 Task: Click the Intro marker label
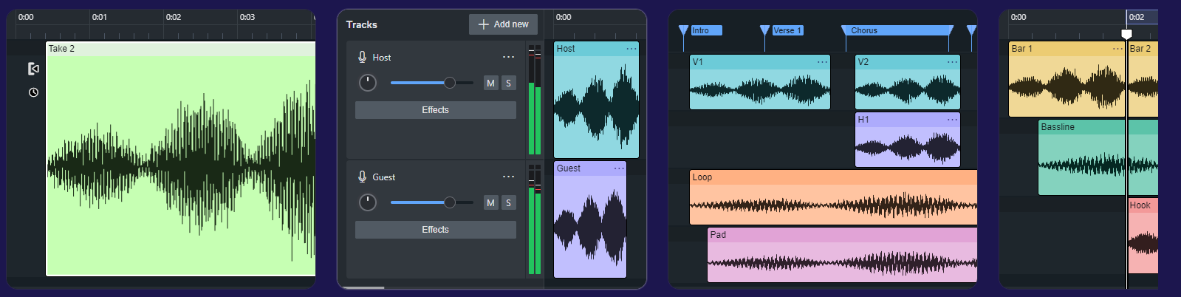(x=706, y=30)
